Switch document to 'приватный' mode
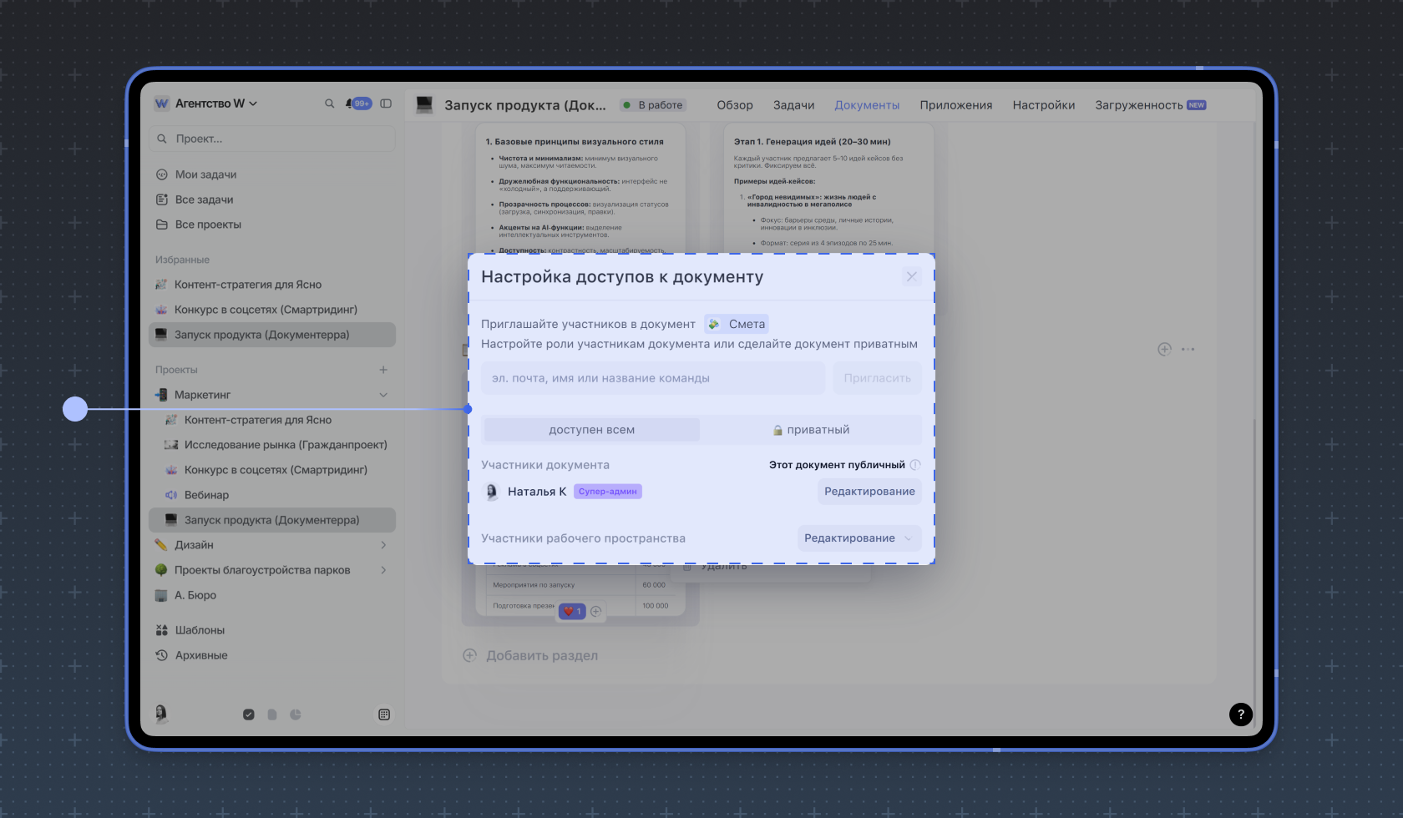 point(811,430)
